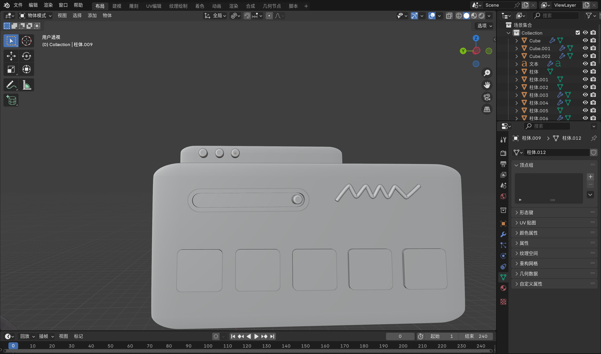Expand the UV 贴图 panel
Viewport: 601px width, 354px height.
tap(527, 223)
